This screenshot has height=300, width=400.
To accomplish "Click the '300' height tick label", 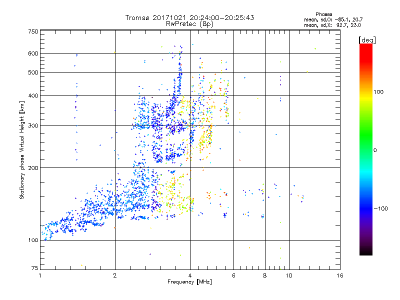I will [x=33, y=125].
